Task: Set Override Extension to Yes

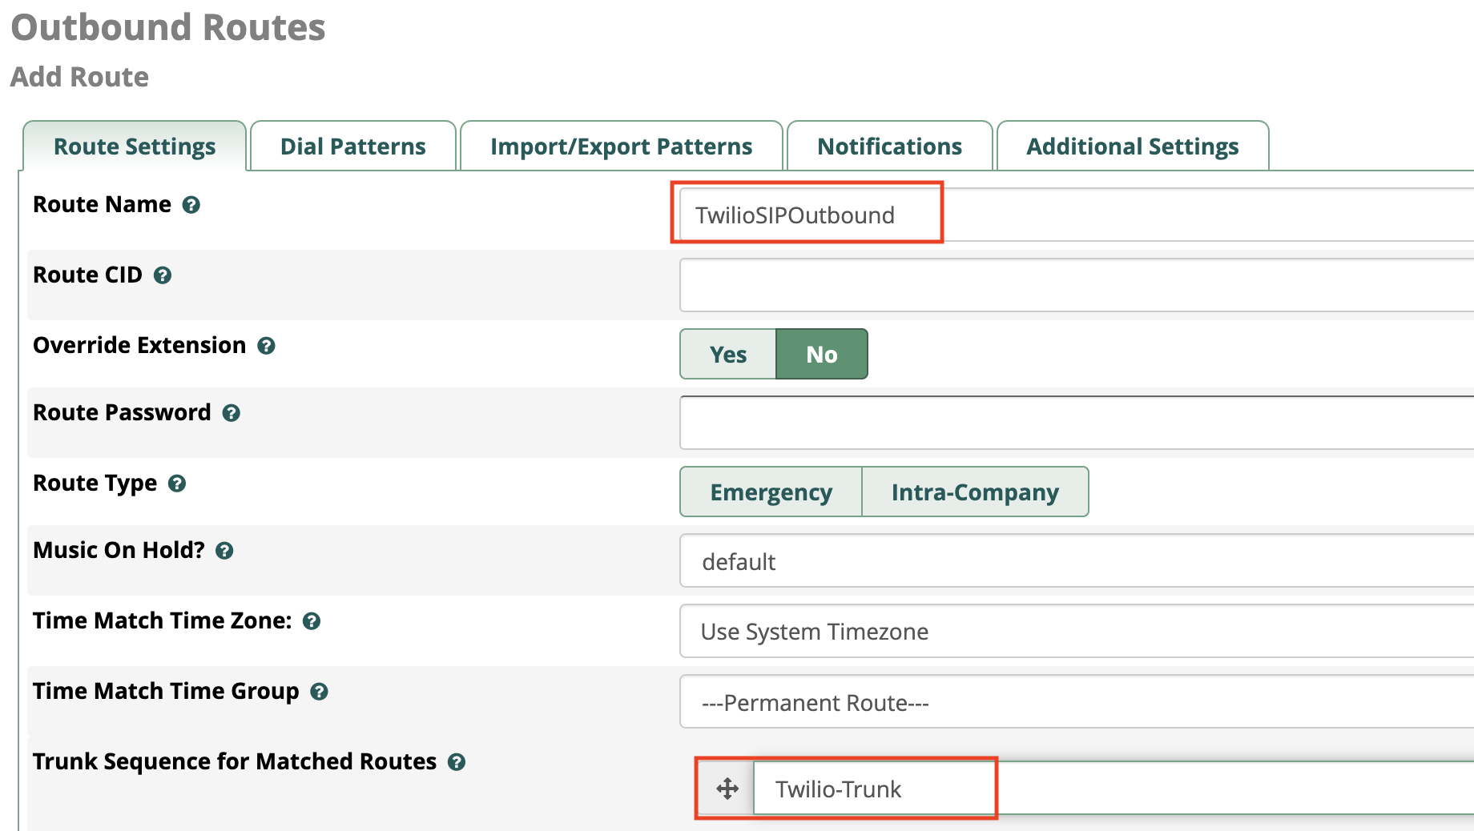Action: 727,354
